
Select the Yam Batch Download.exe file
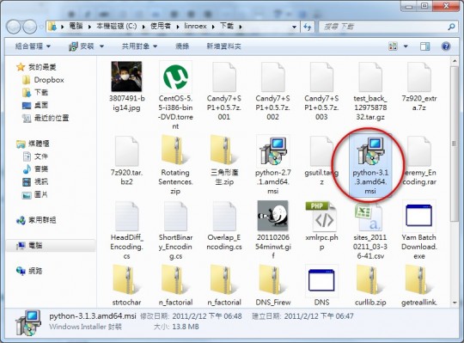(x=419, y=230)
